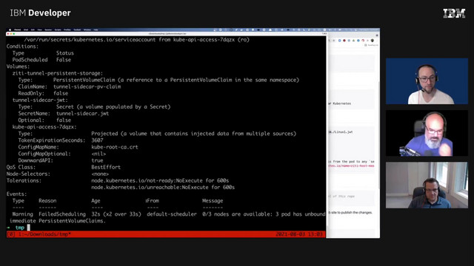Open the Apple menu in the menu bar
The width and height of the screenshot is (474, 266).
(x=10, y=30)
